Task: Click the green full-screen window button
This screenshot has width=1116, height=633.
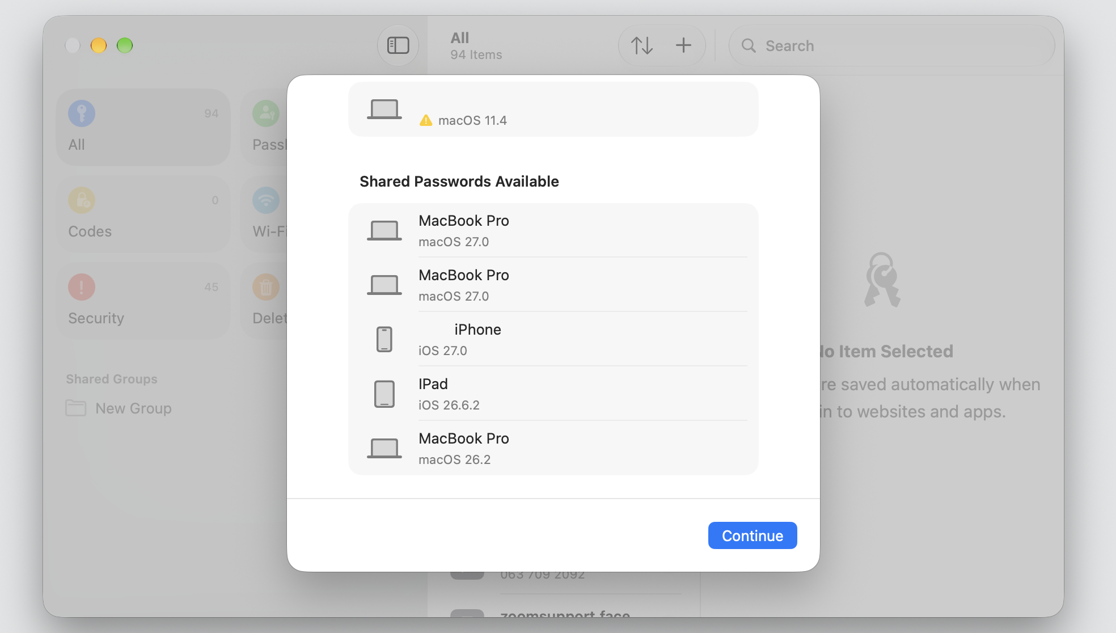Action: [x=125, y=45]
